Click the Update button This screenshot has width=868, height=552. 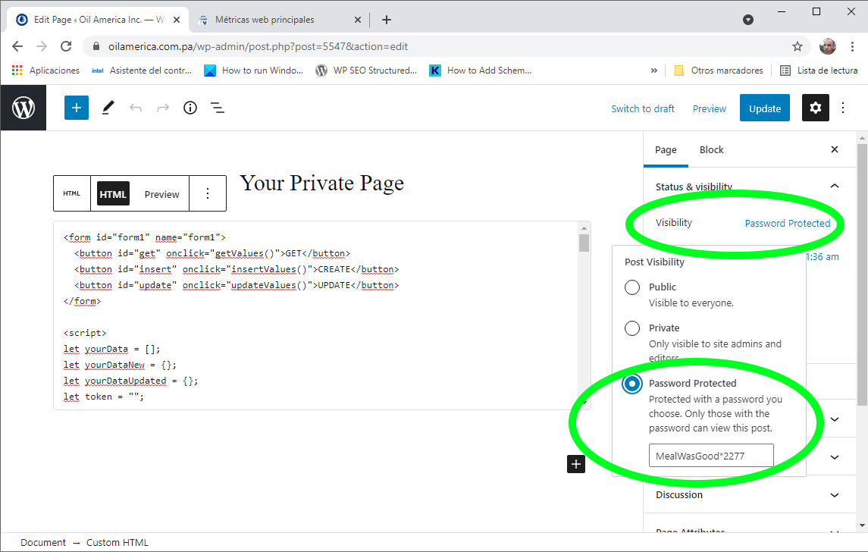pos(764,108)
